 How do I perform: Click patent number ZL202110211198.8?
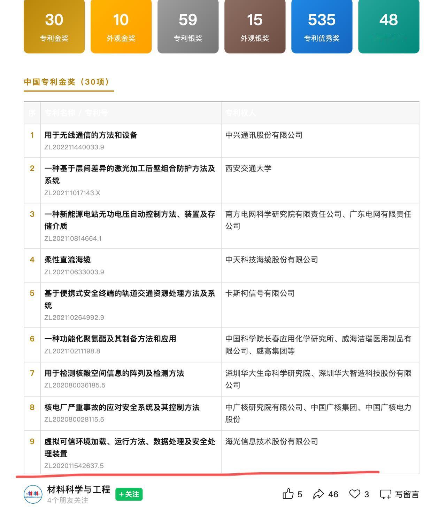pos(72,351)
